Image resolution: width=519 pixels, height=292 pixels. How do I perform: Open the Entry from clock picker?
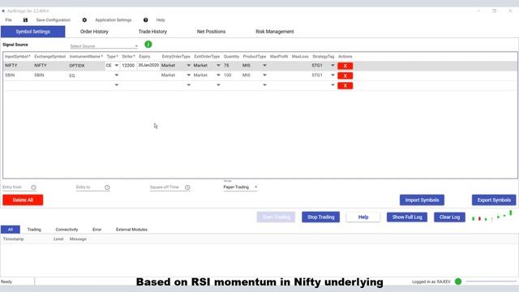point(33,187)
